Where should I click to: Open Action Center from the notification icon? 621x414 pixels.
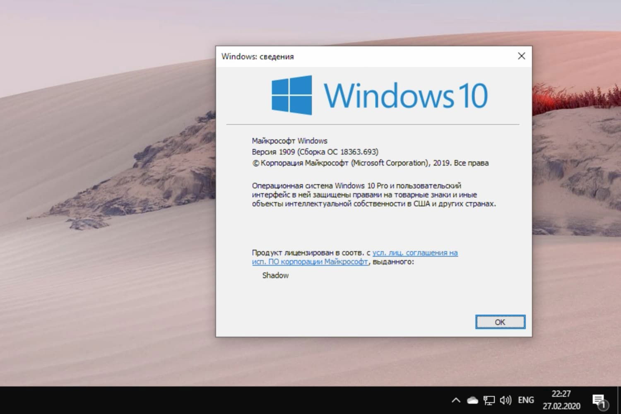click(x=599, y=399)
